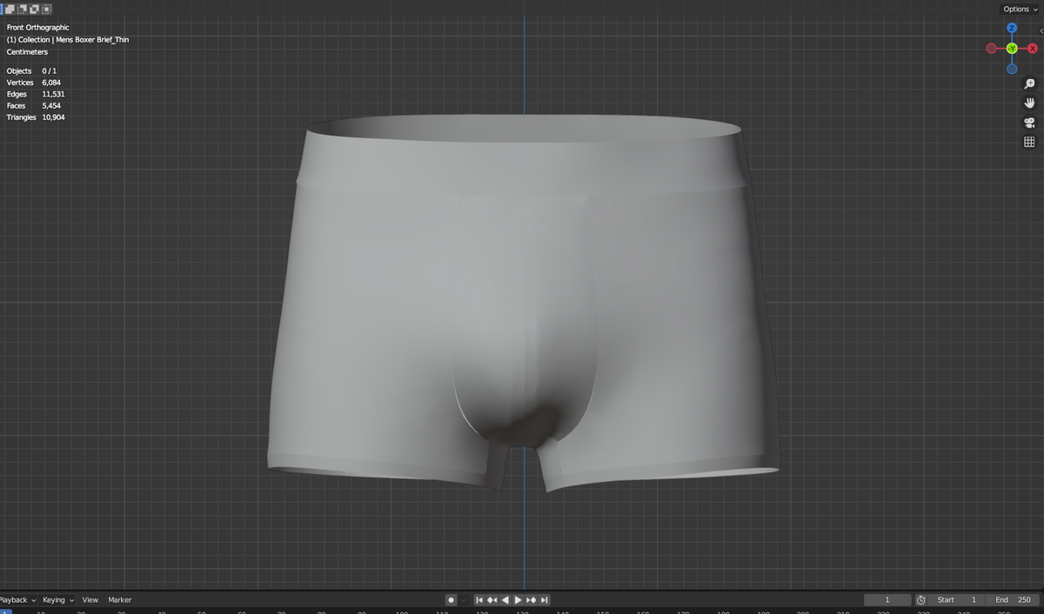Click the Faces count '5,454'
Image resolution: width=1044 pixels, height=614 pixels.
[51, 105]
